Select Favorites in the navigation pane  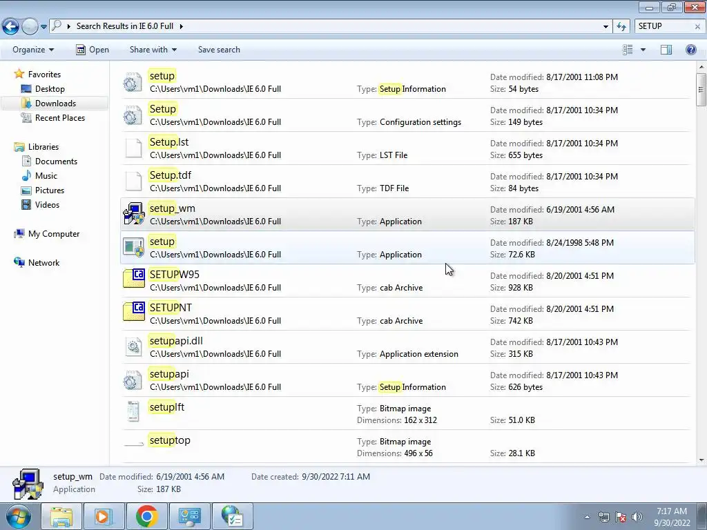tap(44, 75)
